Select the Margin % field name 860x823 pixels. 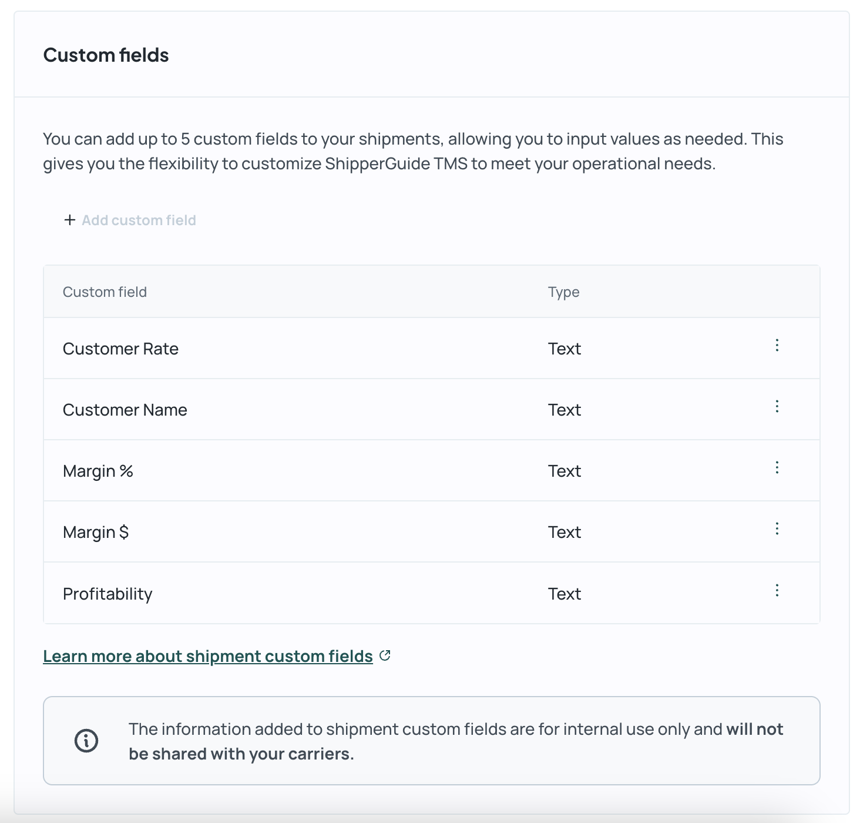tap(98, 471)
